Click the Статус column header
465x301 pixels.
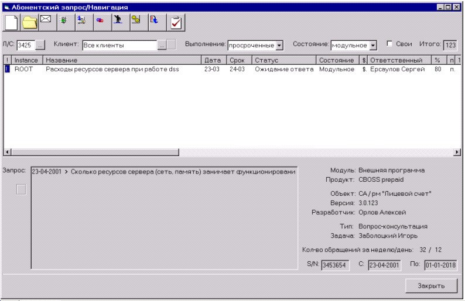click(284, 60)
